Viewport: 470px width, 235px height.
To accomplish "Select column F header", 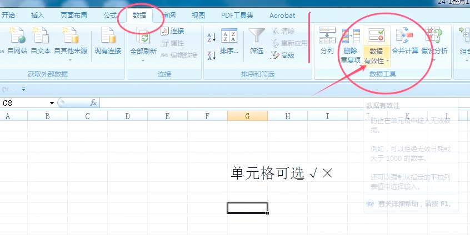I will pyautogui.click(x=207, y=116).
